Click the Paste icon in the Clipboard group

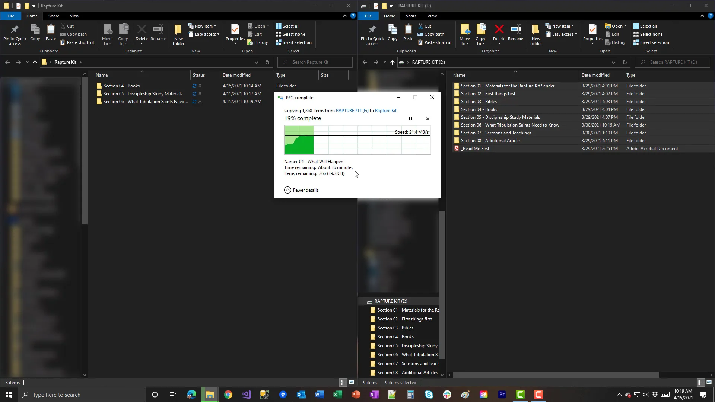coord(51,32)
